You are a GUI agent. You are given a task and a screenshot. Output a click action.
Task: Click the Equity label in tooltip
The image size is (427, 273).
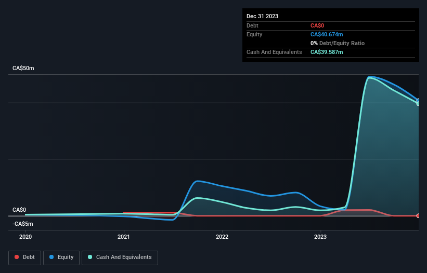point(254,34)
